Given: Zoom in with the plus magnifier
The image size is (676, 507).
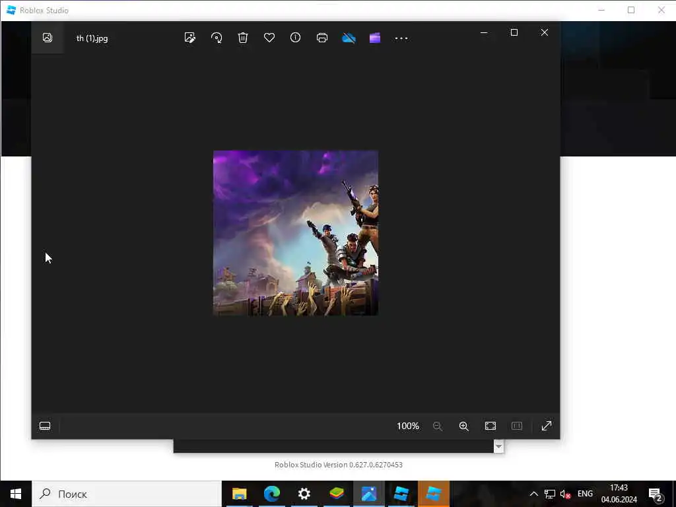Looking at the screenshot, I should (x=464, y=426).
